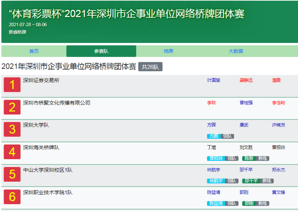The width and height of the screenshot is (298, 211).
Task: Click the 共26队 count badge
Action: click(150, 67)
